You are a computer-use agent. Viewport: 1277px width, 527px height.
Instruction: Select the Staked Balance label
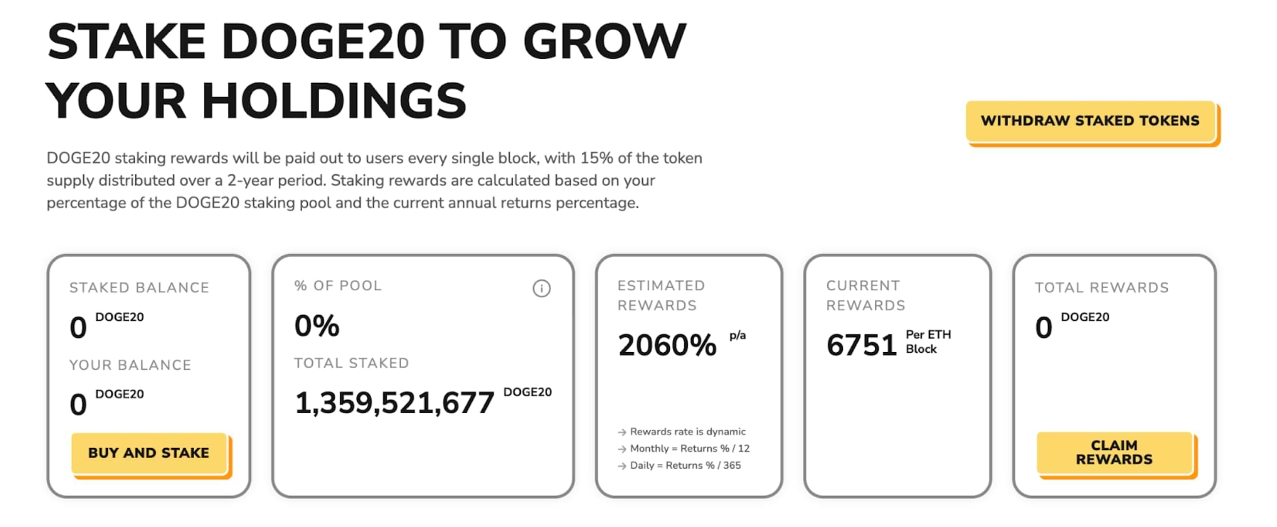[139, 288]
